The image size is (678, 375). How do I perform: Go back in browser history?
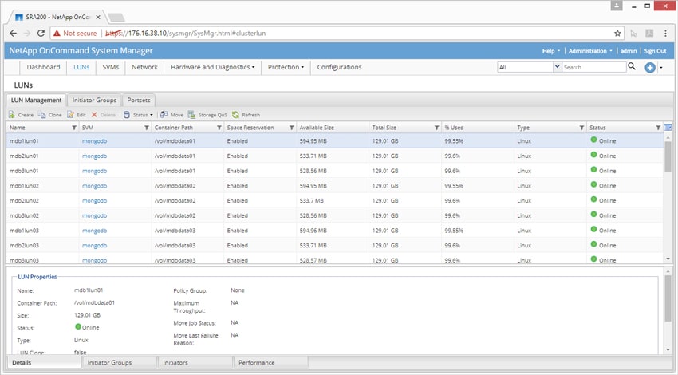pyautogui.click(x=14, y=34)
